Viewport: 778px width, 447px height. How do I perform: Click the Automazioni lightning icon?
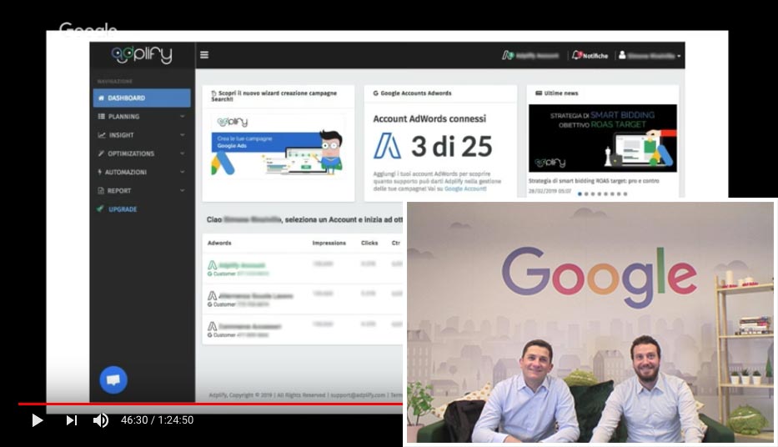click(x=100, y=172)
